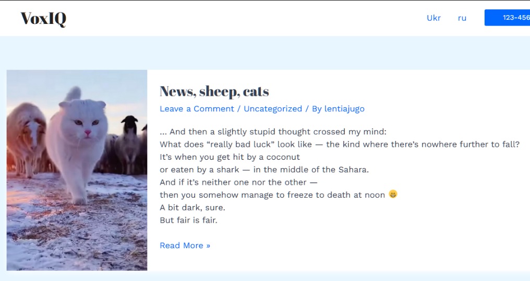The image size is (530, 281).
Task: Click the "But fair is fair." line
Action: [x=188, y=220]
